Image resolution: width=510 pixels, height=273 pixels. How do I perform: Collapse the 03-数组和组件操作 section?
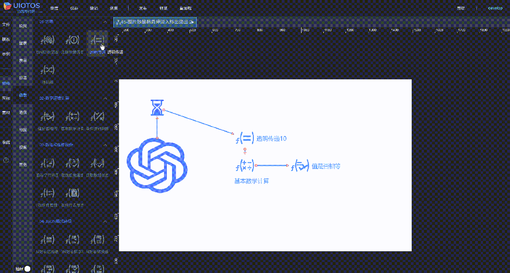click(105, 145)
